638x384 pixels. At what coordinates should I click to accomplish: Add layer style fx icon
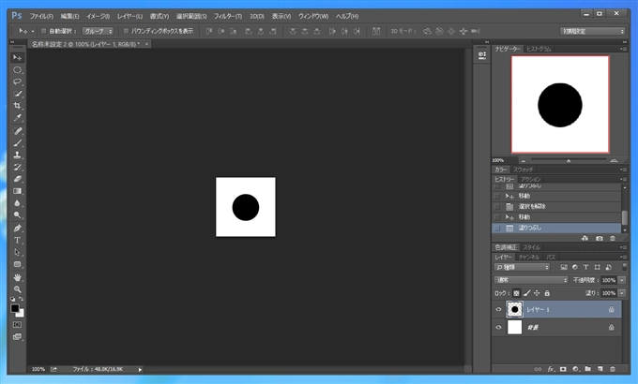pos(551,369)
